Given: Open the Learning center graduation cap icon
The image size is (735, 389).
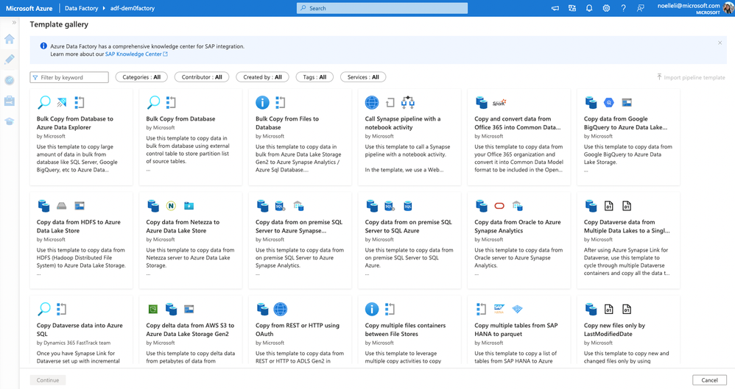Looking at the screenshot, I should pyautogui.click(x=10, y=121).
